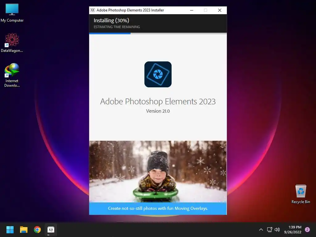Open the notification center badge
Image resolution: width=316 pixels, height=237 pixels.
point(307,230)
